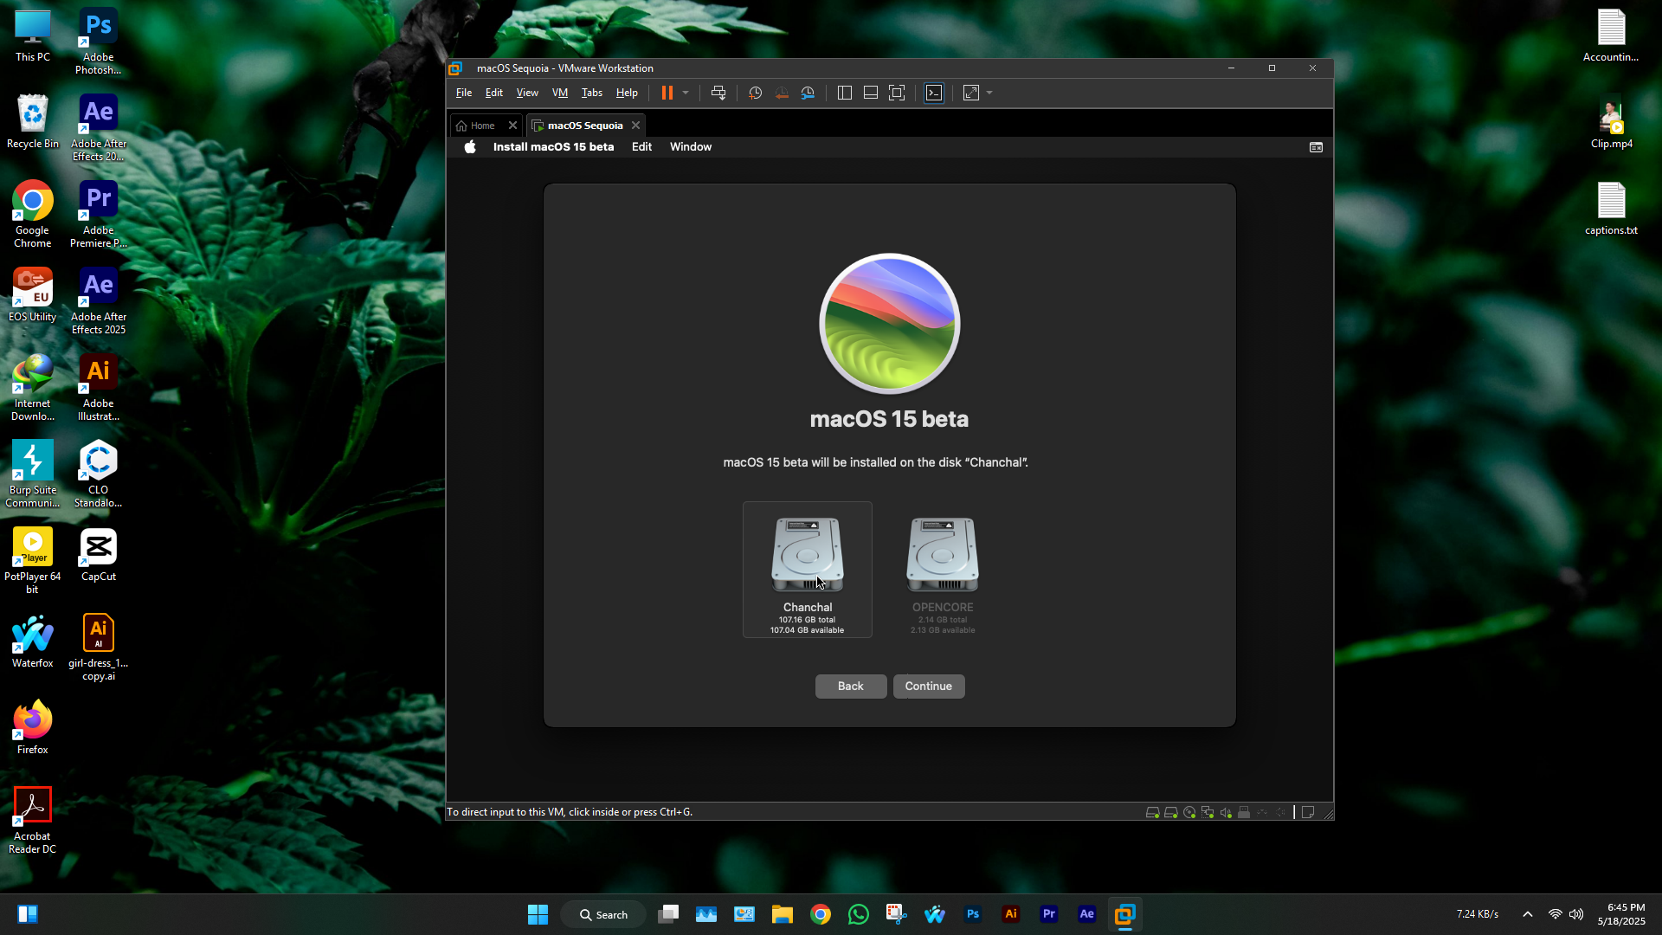
Task: Open the installer Window menu
Action: pyautogui.click(x=690, y=147)
